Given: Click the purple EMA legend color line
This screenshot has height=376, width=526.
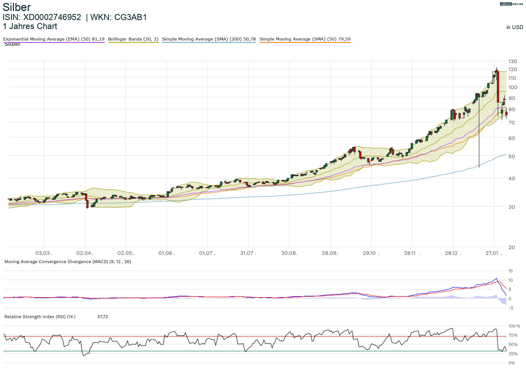Looking at the screenshot, I should pyautogui.click(x=54, y=43).
